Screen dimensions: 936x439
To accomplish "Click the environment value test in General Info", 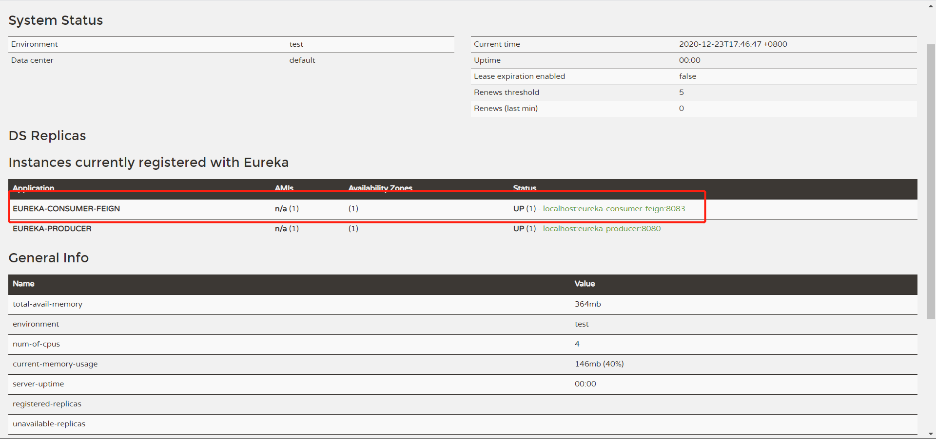I will coord(582,324).
